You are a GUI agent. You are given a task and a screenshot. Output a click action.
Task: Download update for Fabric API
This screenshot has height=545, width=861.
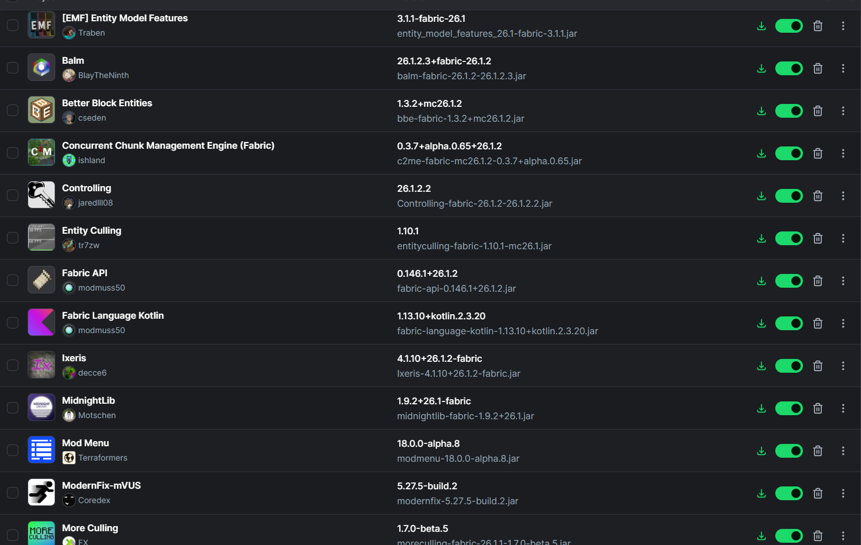[x=761, y=281]
